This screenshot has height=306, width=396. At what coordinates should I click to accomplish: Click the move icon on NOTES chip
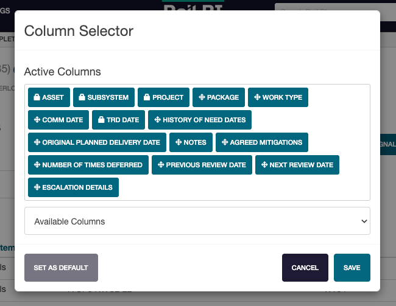point(179,142)
